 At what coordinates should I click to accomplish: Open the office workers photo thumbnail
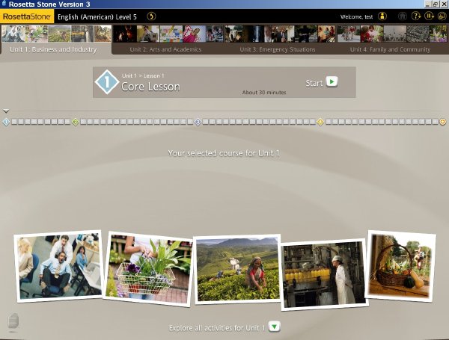[59, 266]
